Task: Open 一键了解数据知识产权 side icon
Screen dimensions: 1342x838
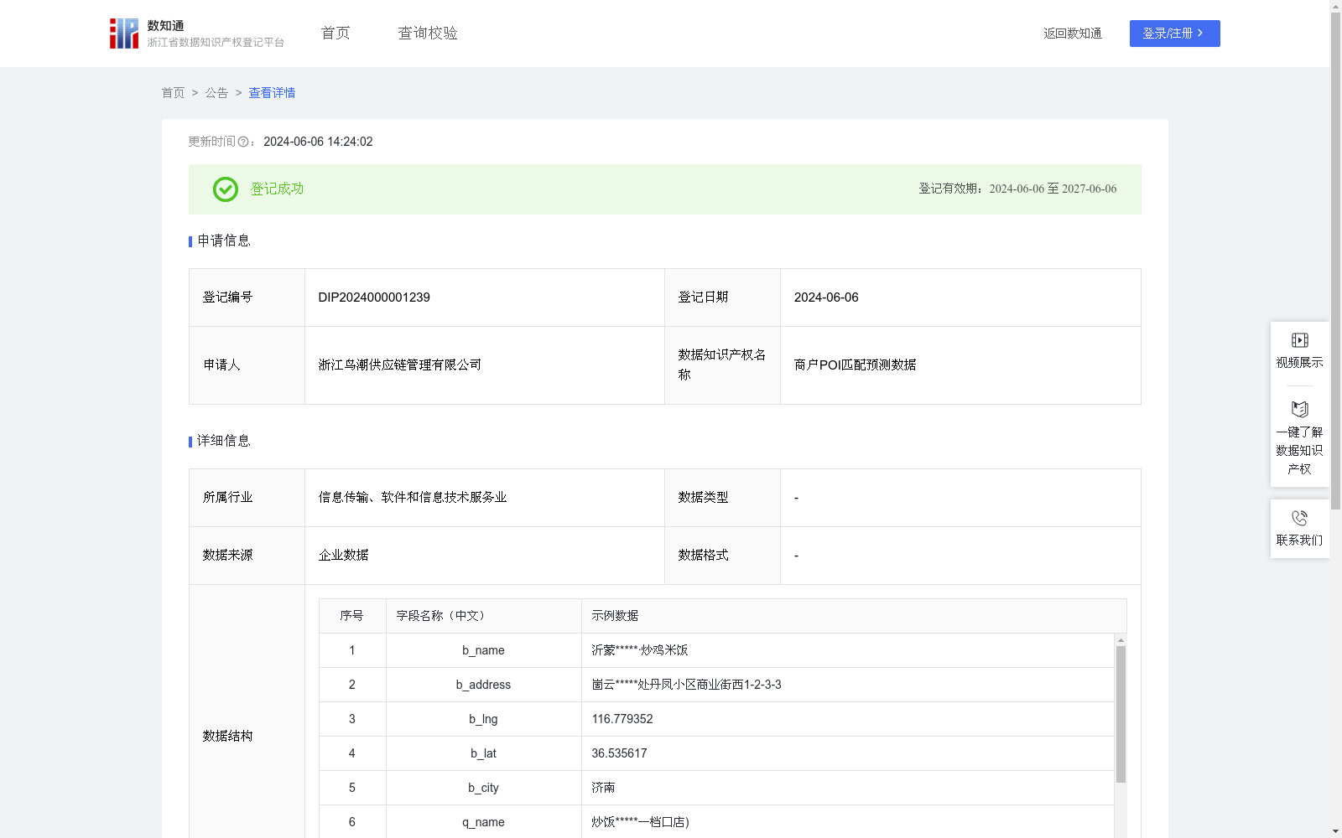Action: [x=1300, y=410]
